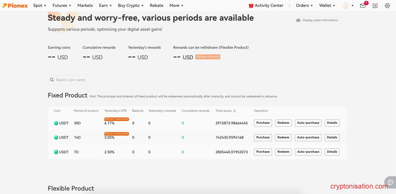Expand the Futures dropdown menu

62,5
